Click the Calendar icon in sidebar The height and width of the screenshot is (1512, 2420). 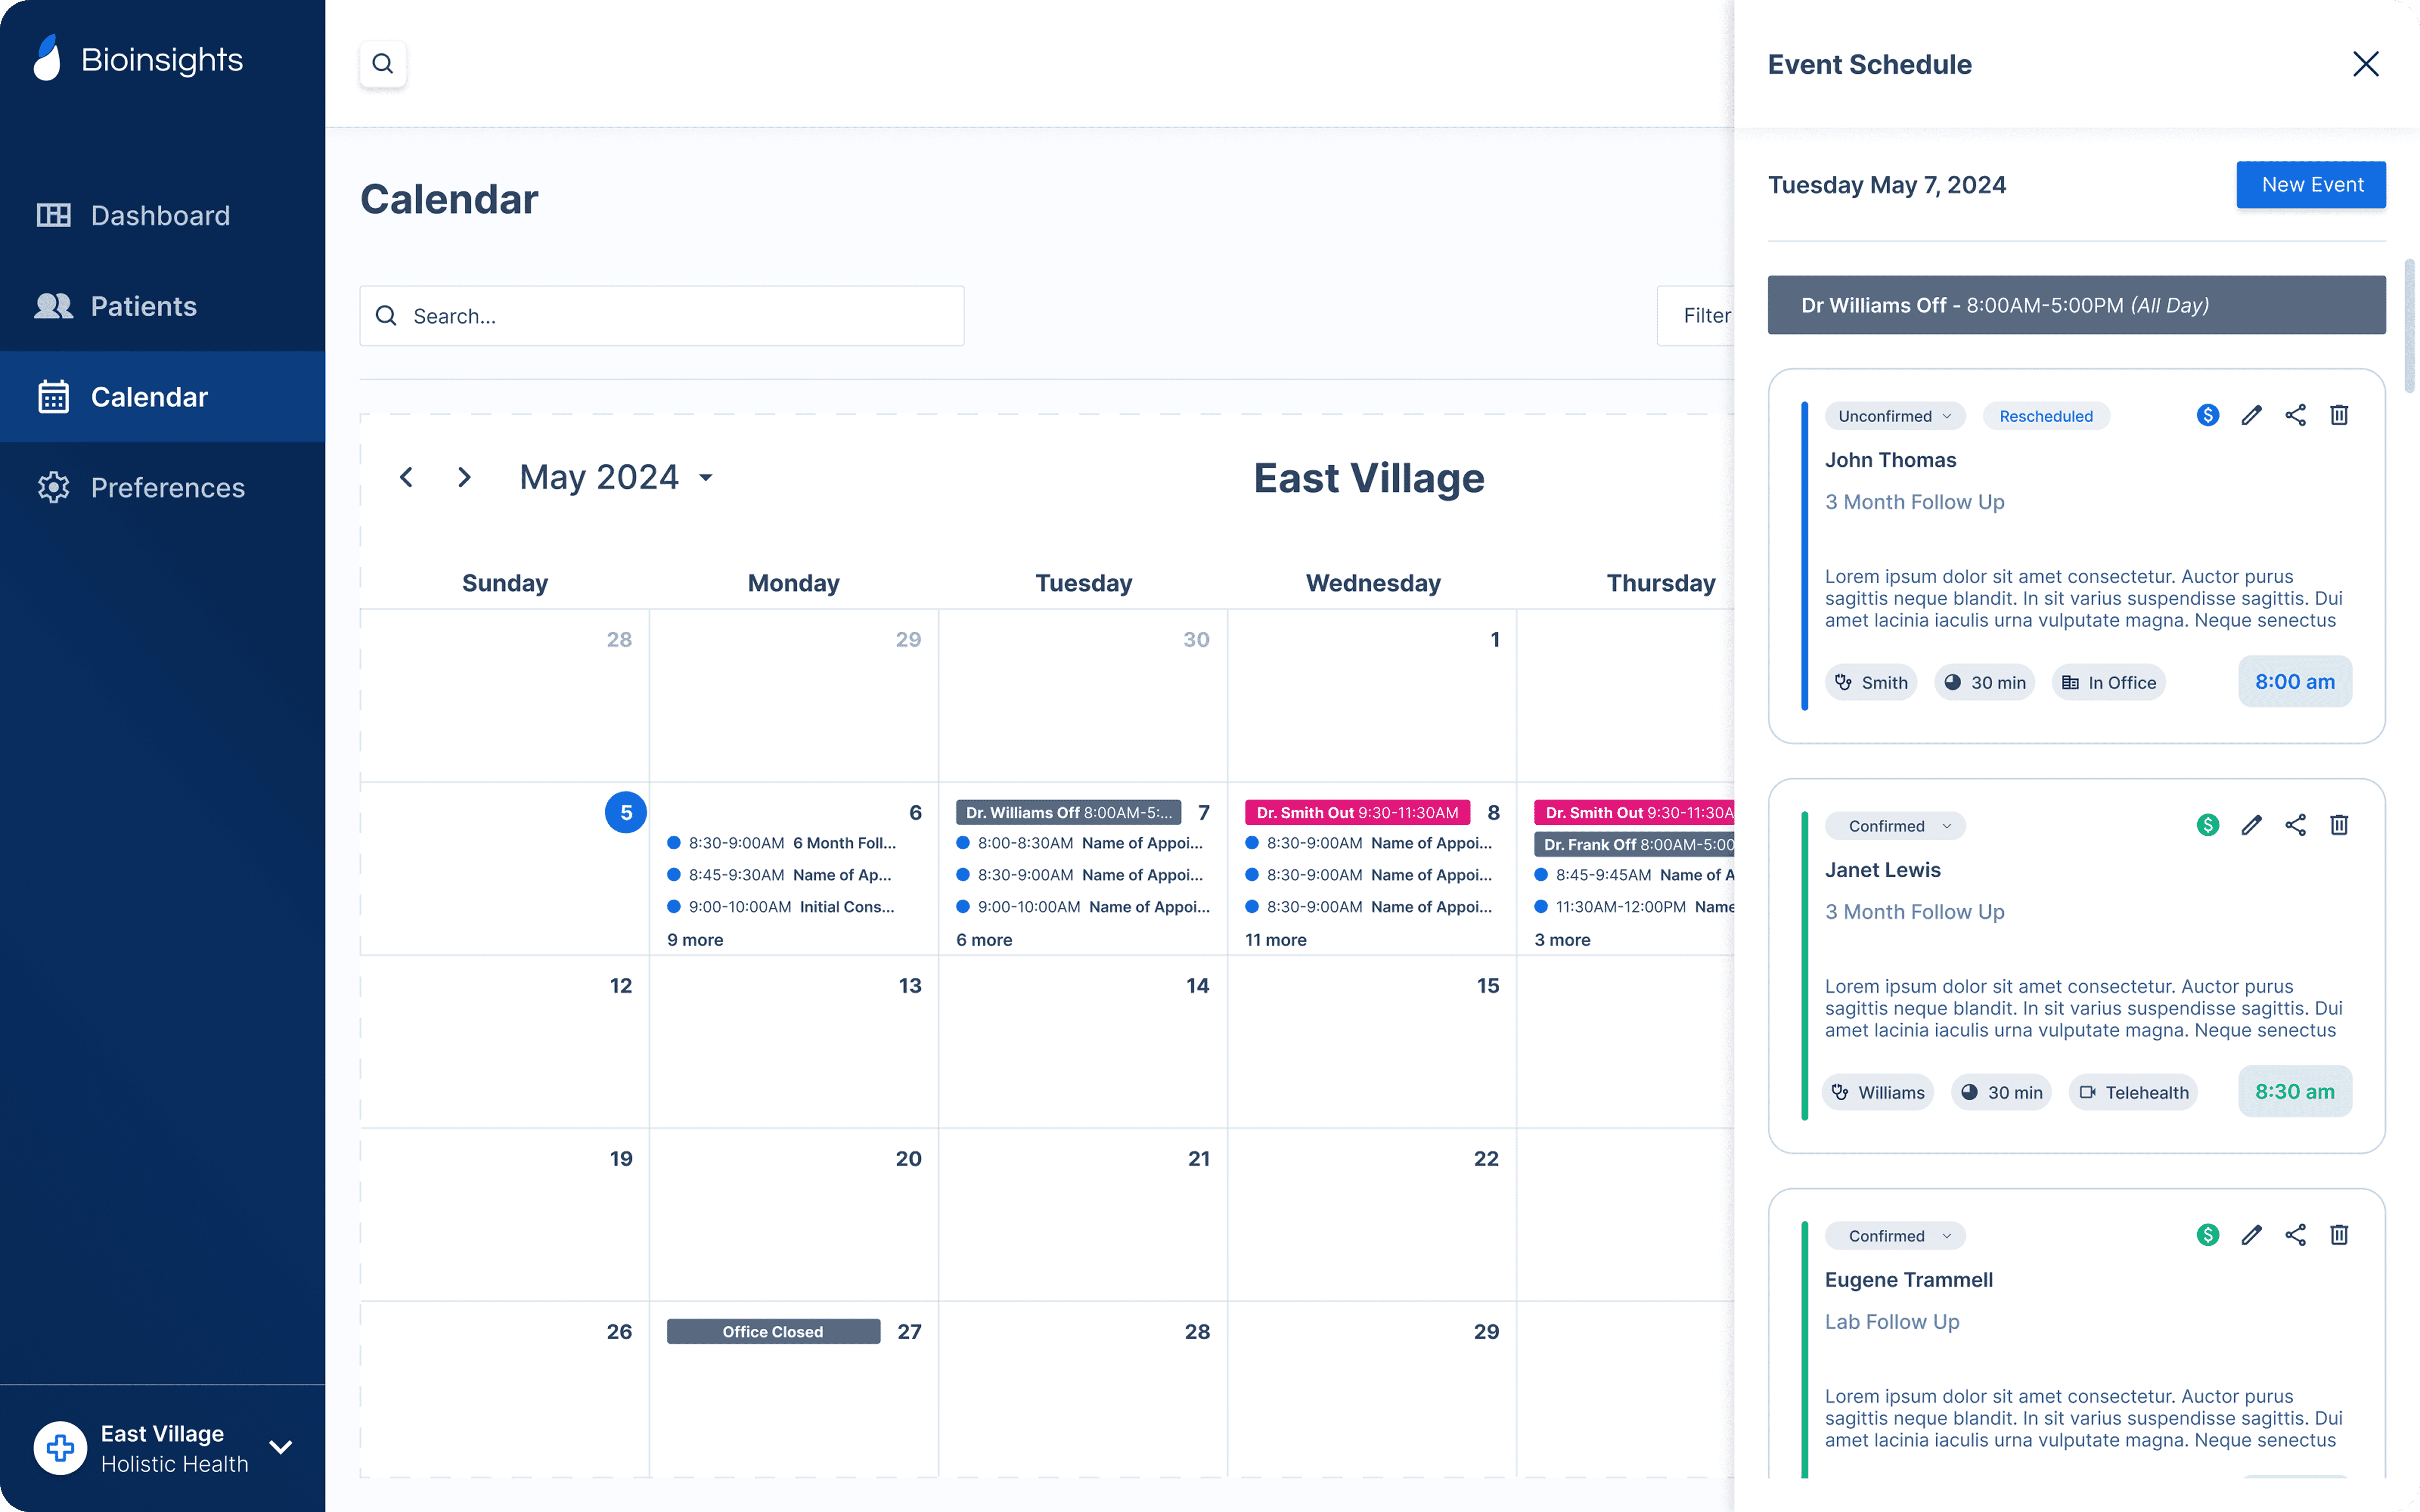pos(54,397)
